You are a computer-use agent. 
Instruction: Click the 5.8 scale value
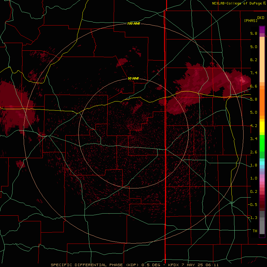(254, 99)
